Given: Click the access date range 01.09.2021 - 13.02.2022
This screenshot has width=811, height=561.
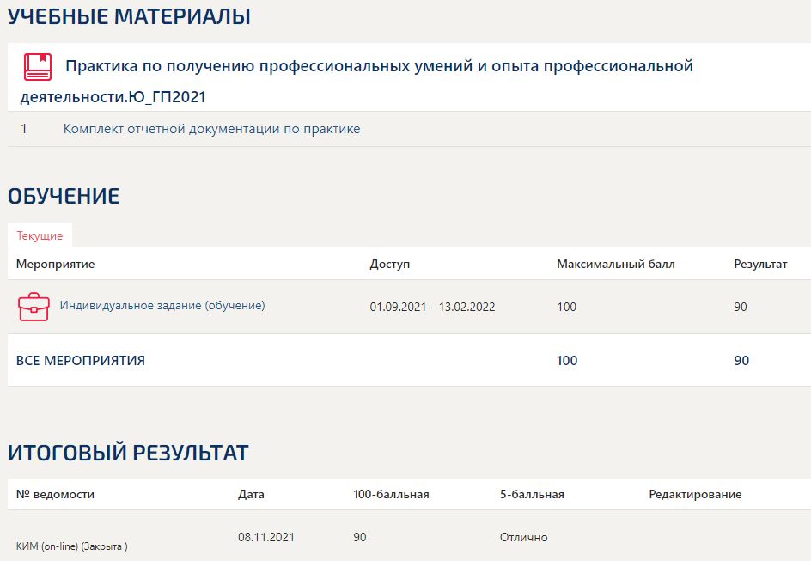Looking at the screenshot, I should pyautogui.click(x=432, y=307).
